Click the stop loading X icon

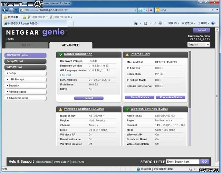coord(151,10)
